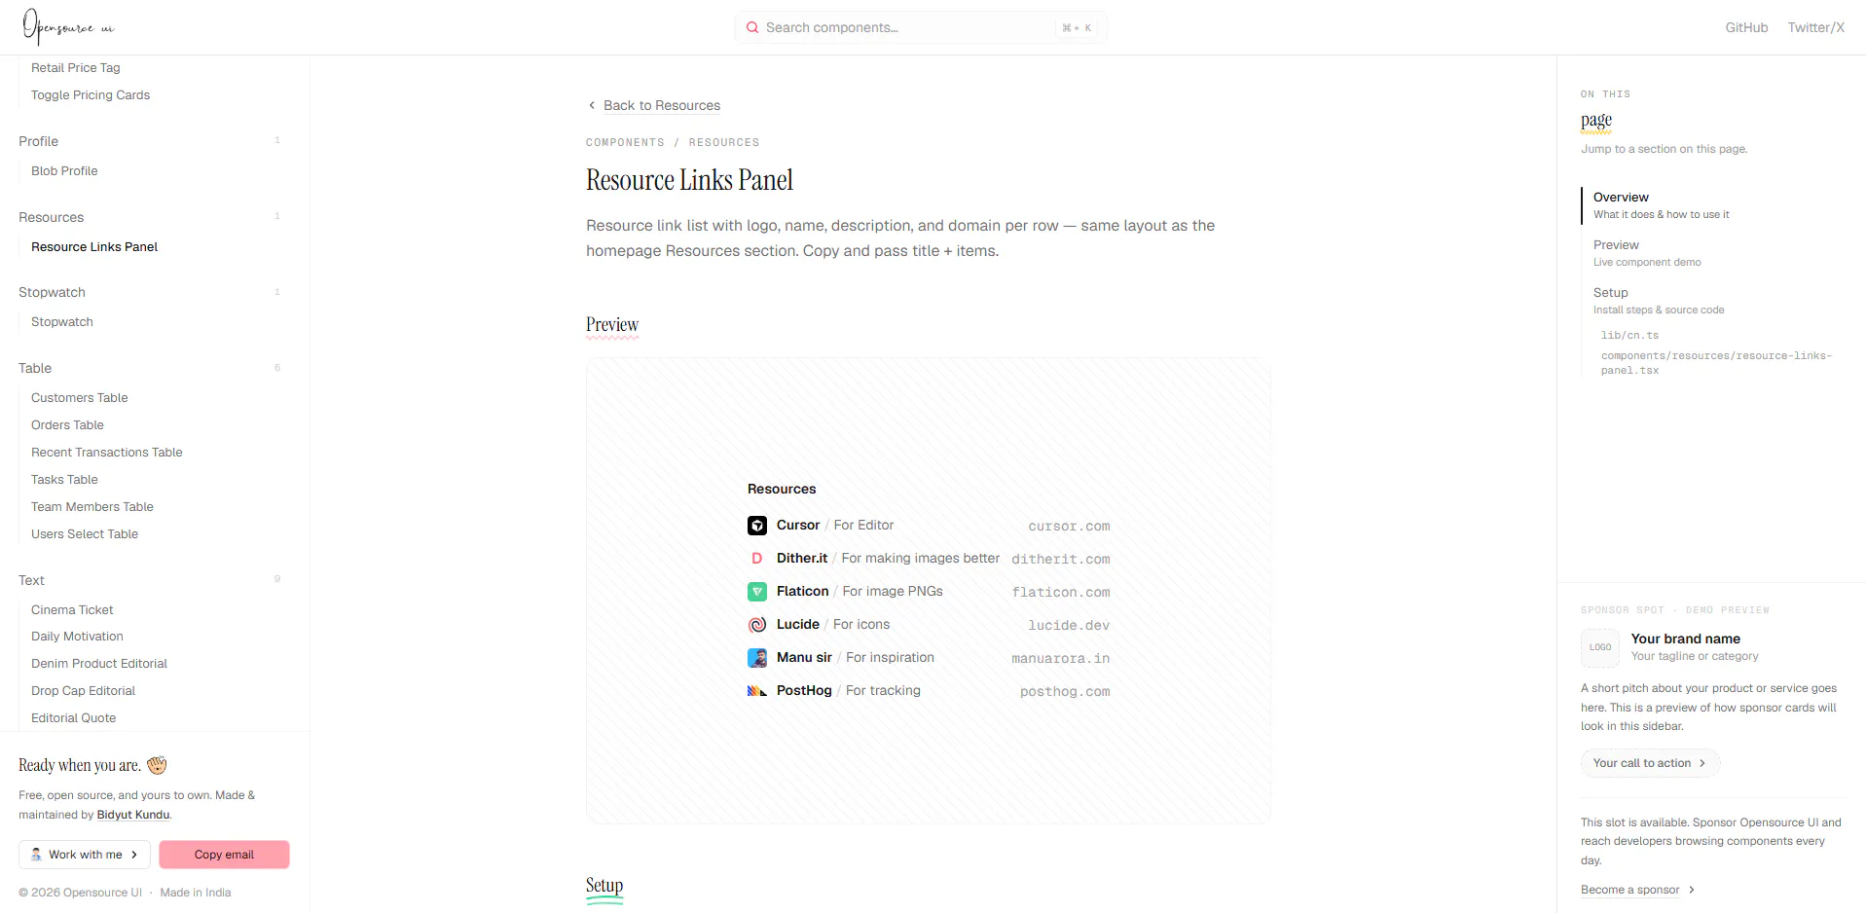Open Stopwatch component item
Viewport: 1866px width, 913px height.
pyautogui.click(x=62, y=321)
